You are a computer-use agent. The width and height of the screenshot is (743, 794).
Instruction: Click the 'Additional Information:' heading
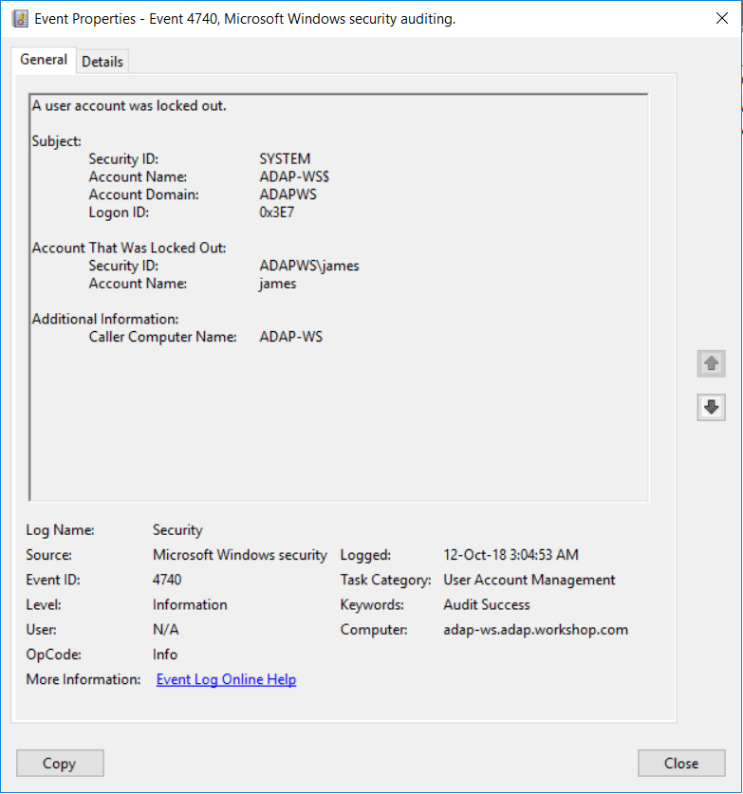point(104,319)
